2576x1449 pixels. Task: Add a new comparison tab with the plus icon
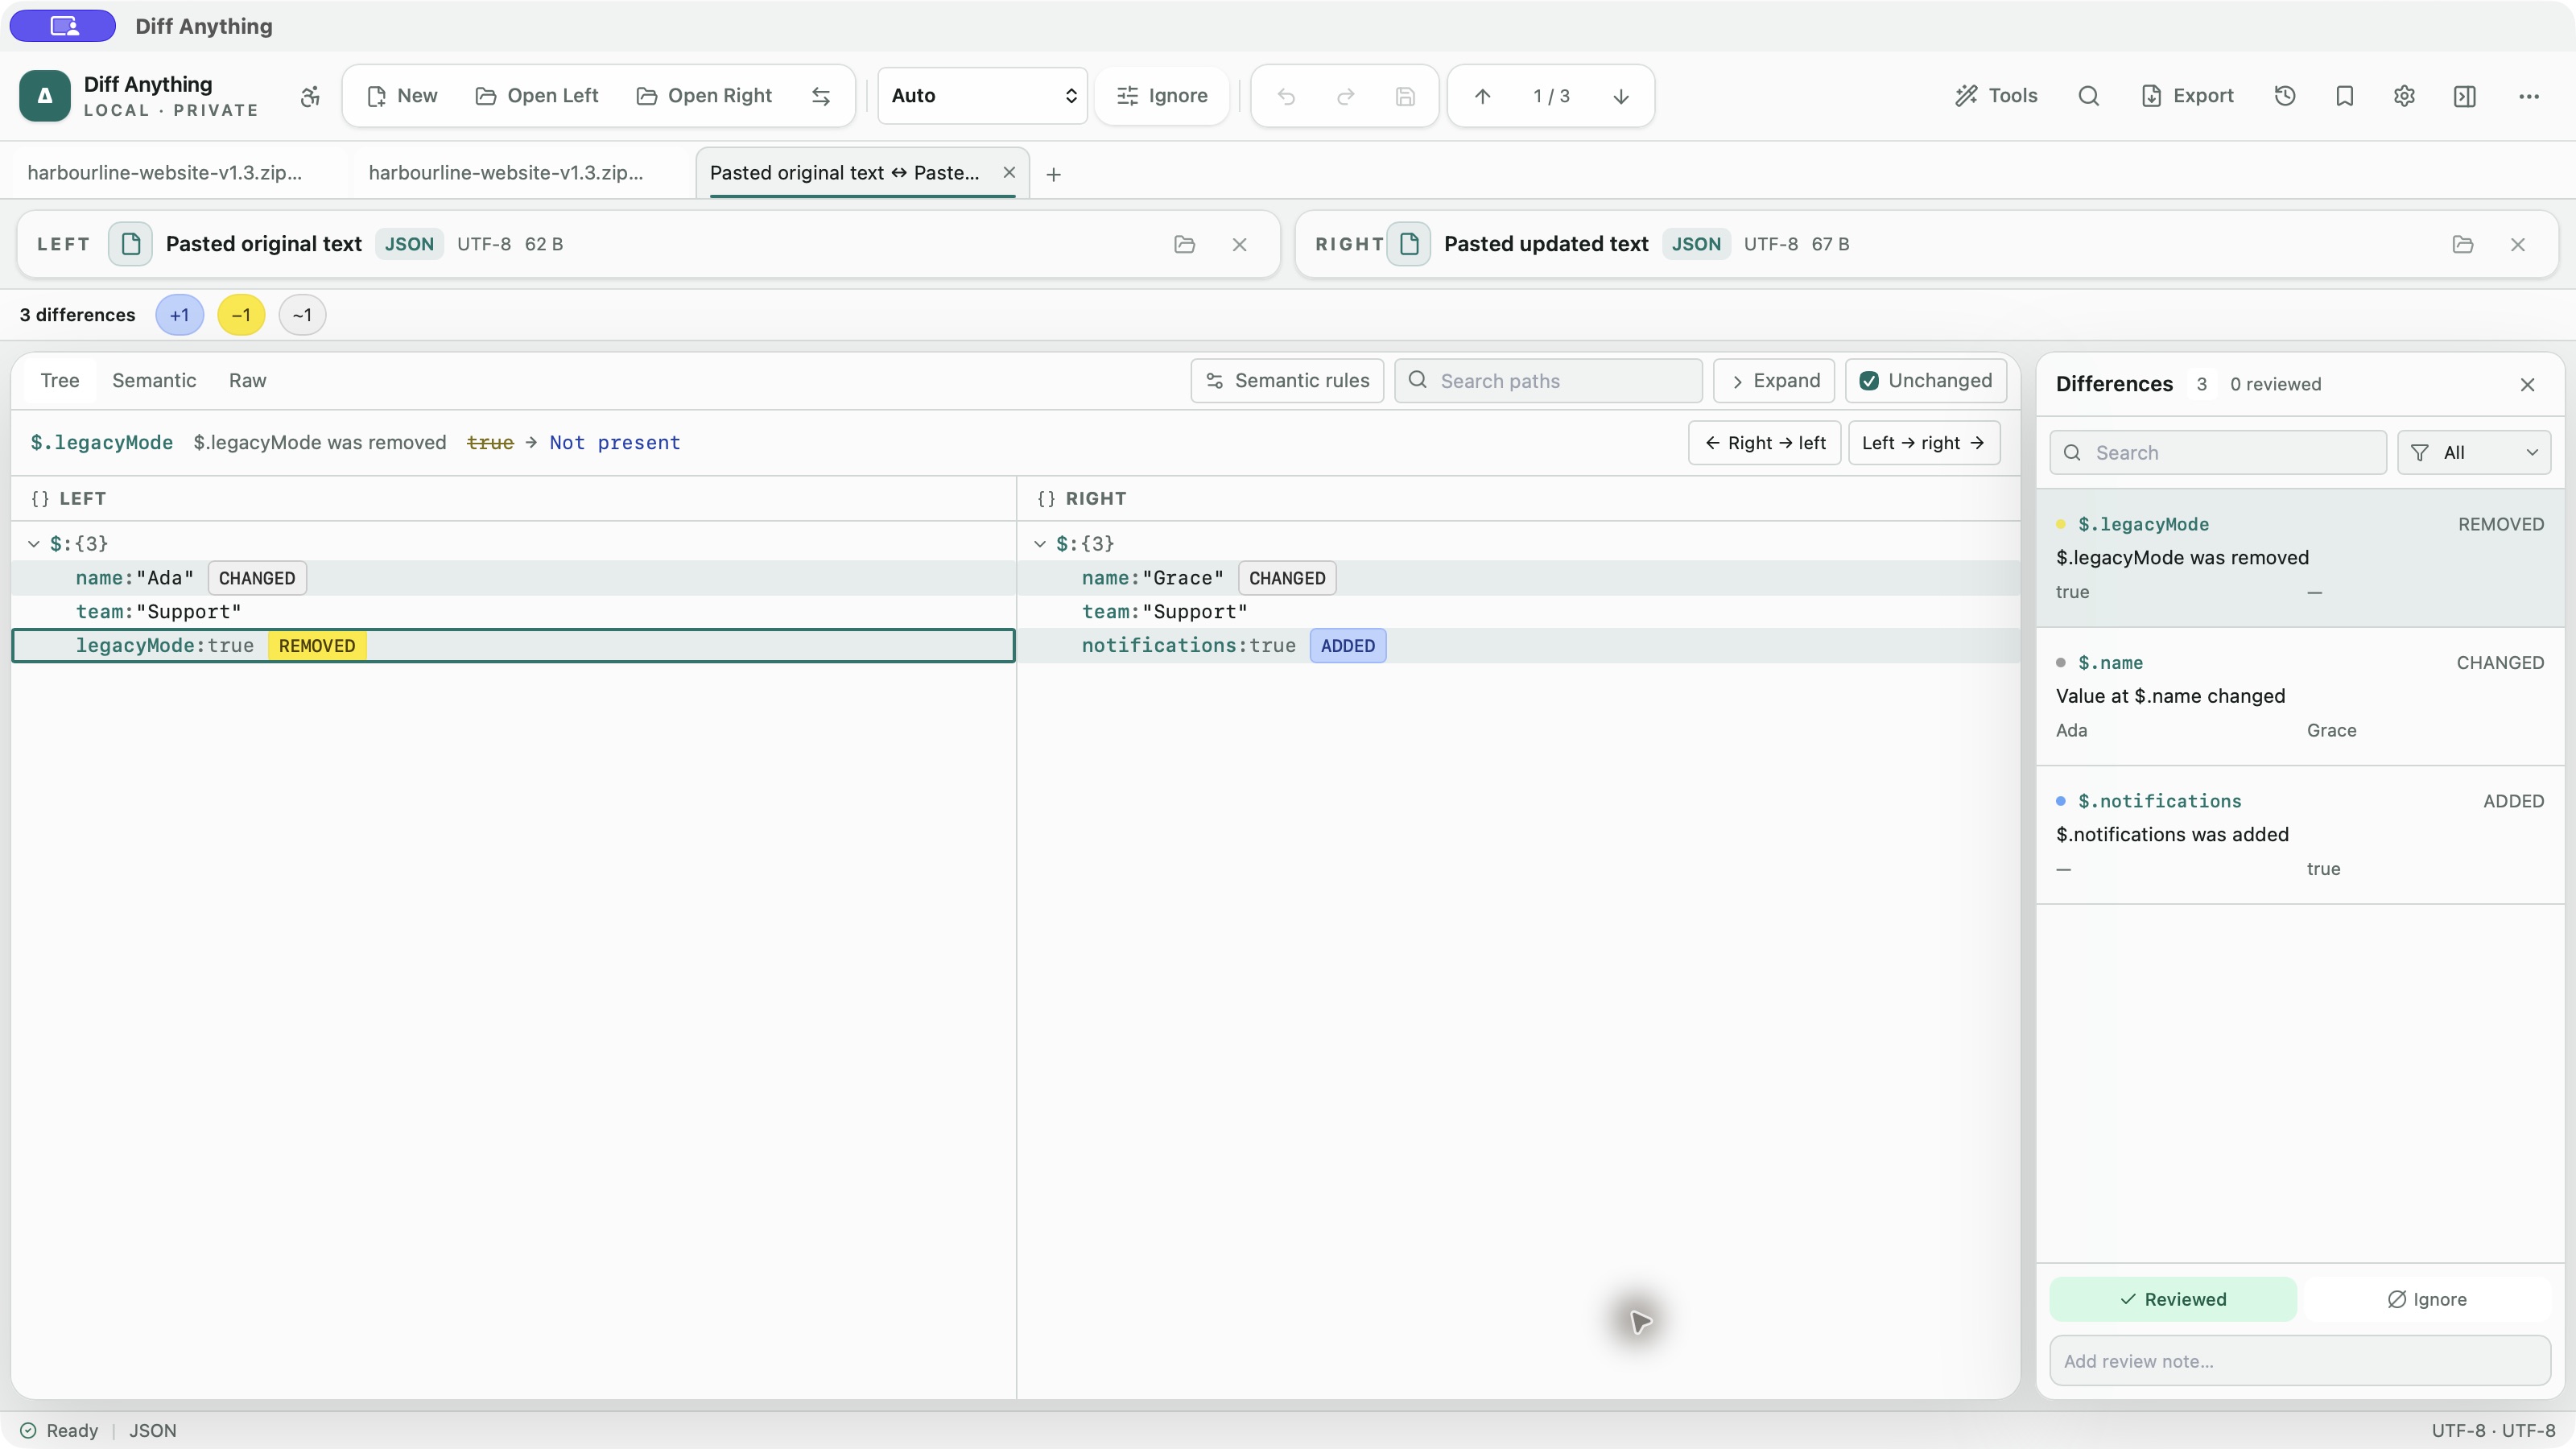[x=1053, y=174]
